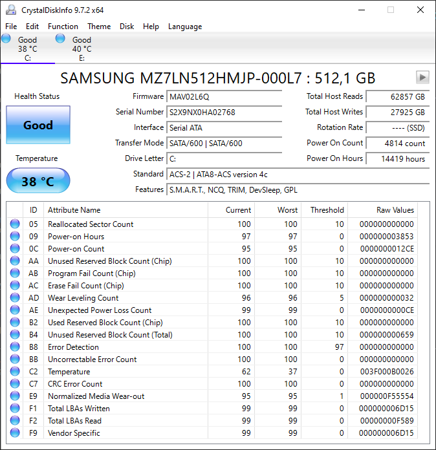Open the Language menu
The height and width of the screenshot is (450, 436).
point(185,27)
